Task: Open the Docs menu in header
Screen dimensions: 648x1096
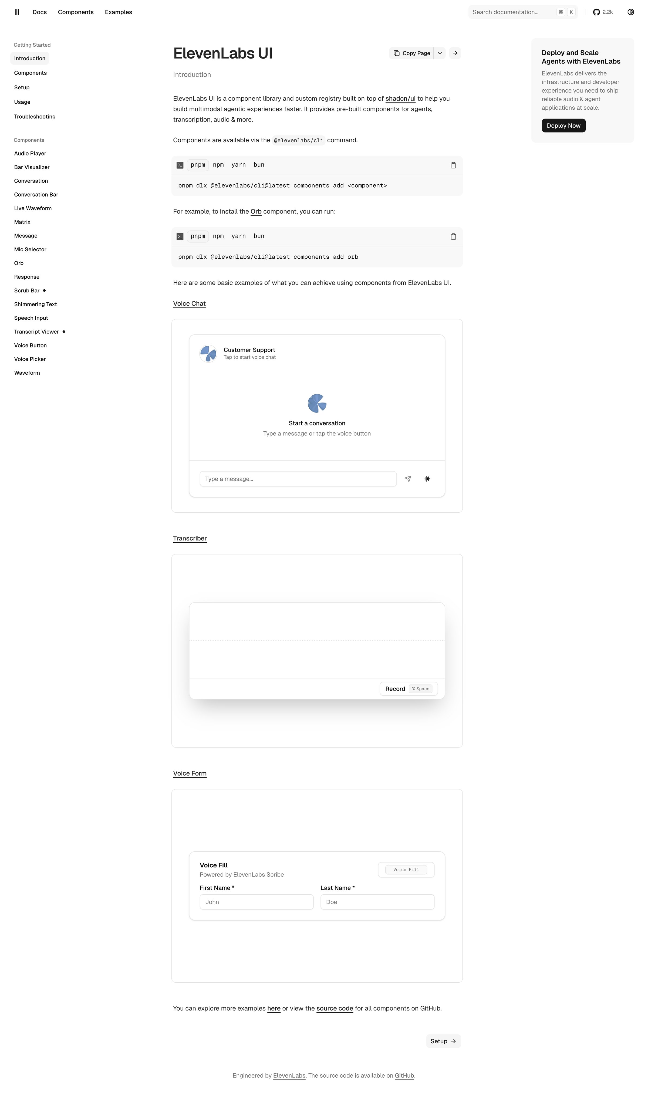Action: 40,12
